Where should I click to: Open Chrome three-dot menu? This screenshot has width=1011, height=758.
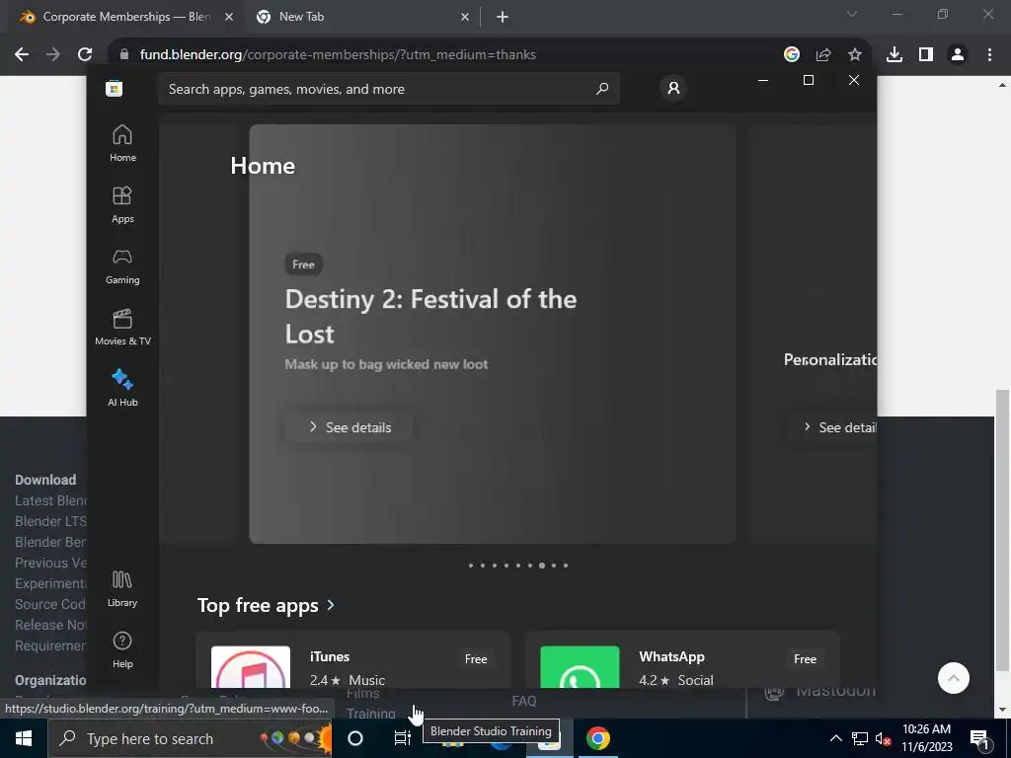coord(989,55)
